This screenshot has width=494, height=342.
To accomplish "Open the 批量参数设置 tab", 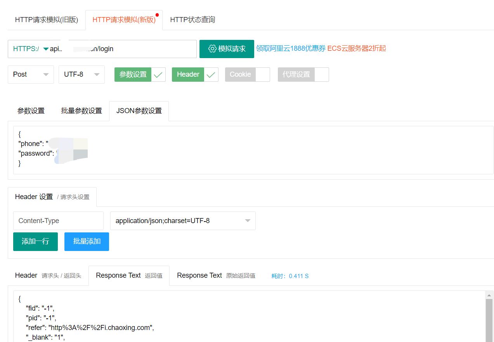I will [x=81, y=111].
